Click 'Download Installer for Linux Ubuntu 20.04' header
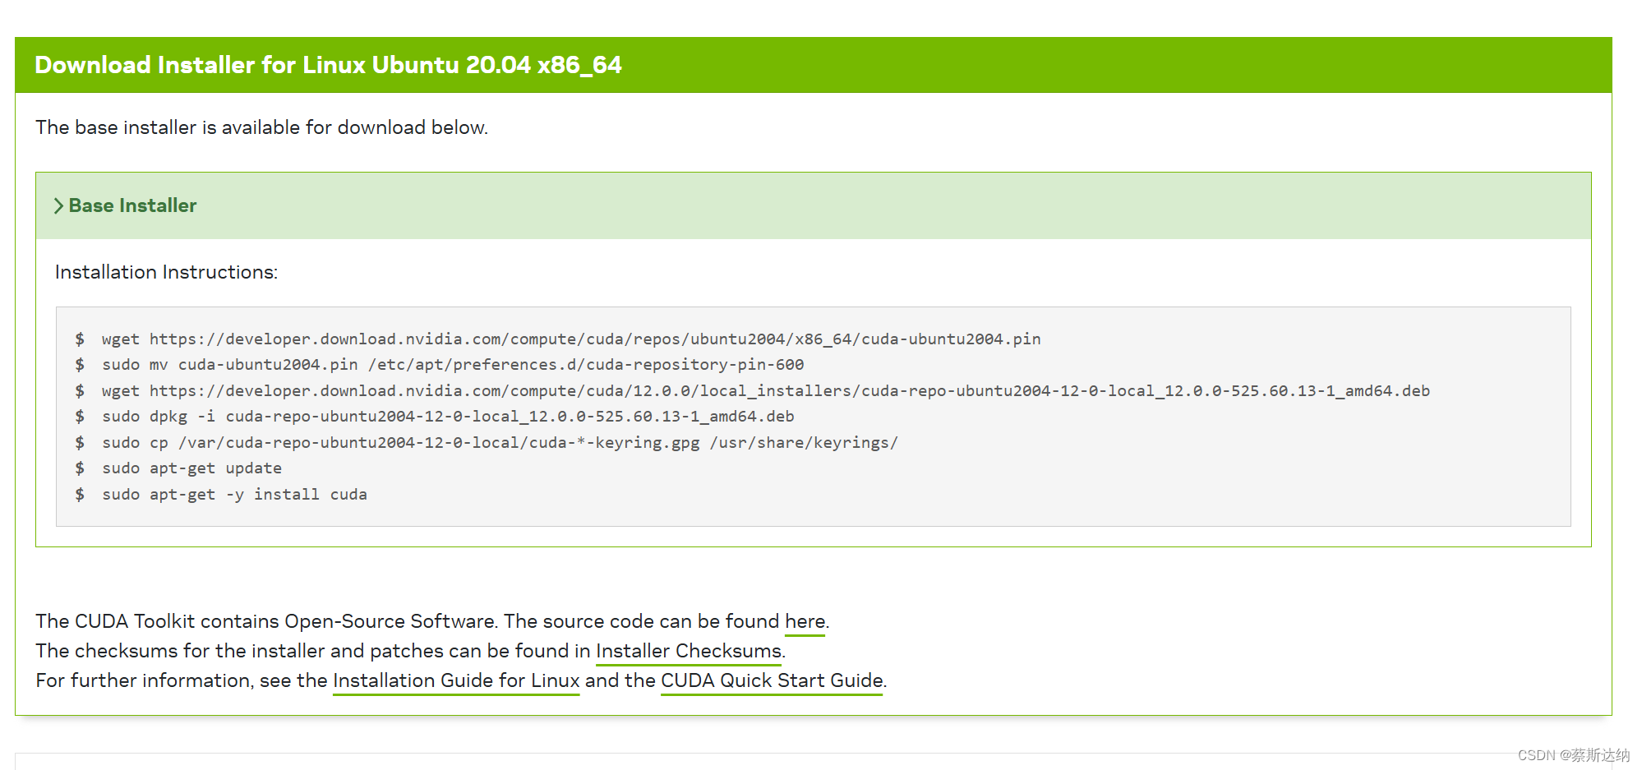 pyautogui.click(x=328, y=65)
